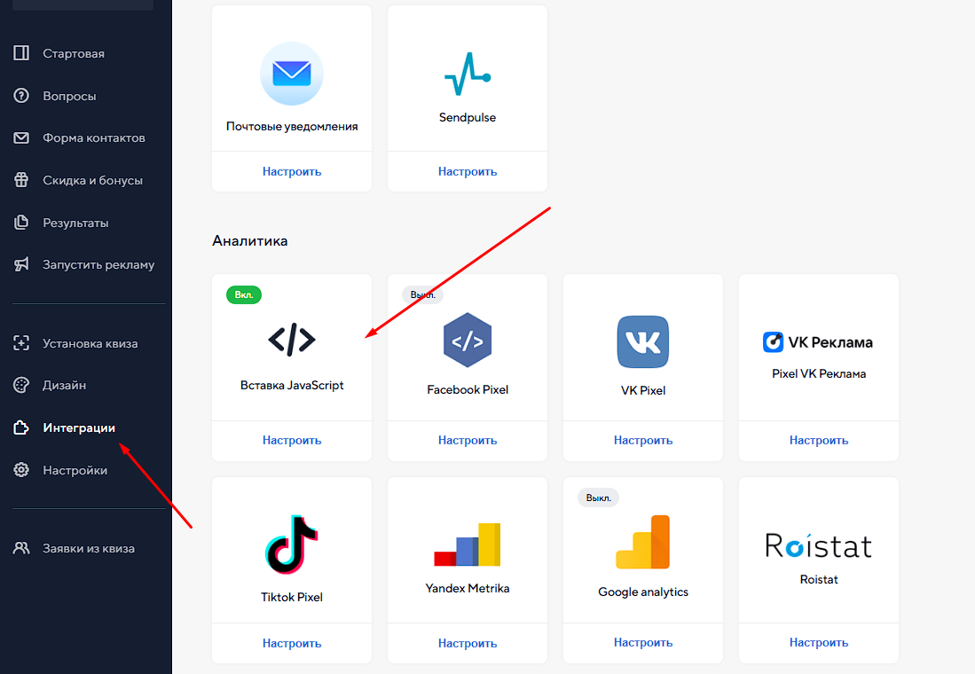Go to Дизайн in the sidebar
This screenshot has width=975, height=674.
(64, 386)
